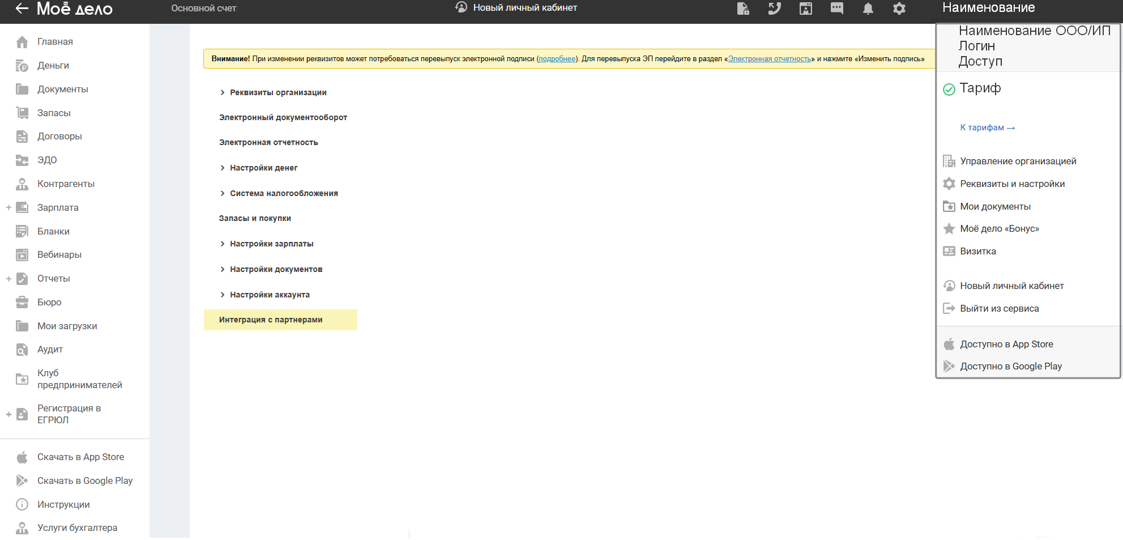The image size is (1123, 540).
Task: Select the Документы folder icon in the sidebar
Action: coord(22,89)
